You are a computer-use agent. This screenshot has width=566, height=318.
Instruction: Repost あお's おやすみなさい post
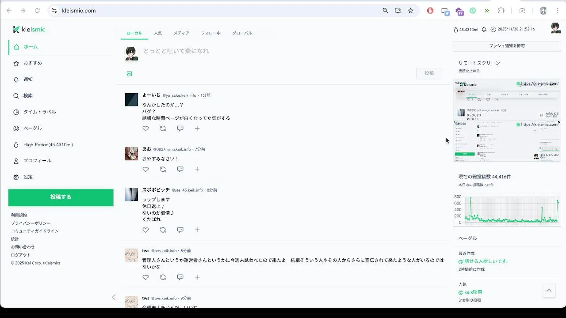[163, 169]
